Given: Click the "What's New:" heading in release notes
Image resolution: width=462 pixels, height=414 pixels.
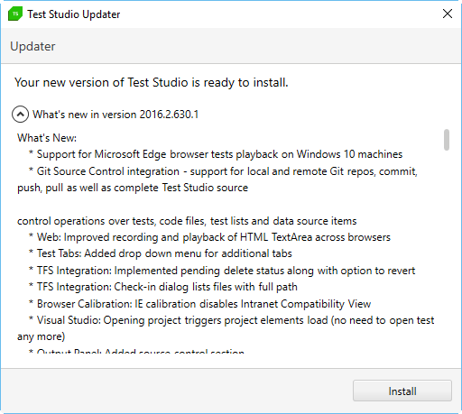Looking at the screenshot, I should [x=47, y=138].
